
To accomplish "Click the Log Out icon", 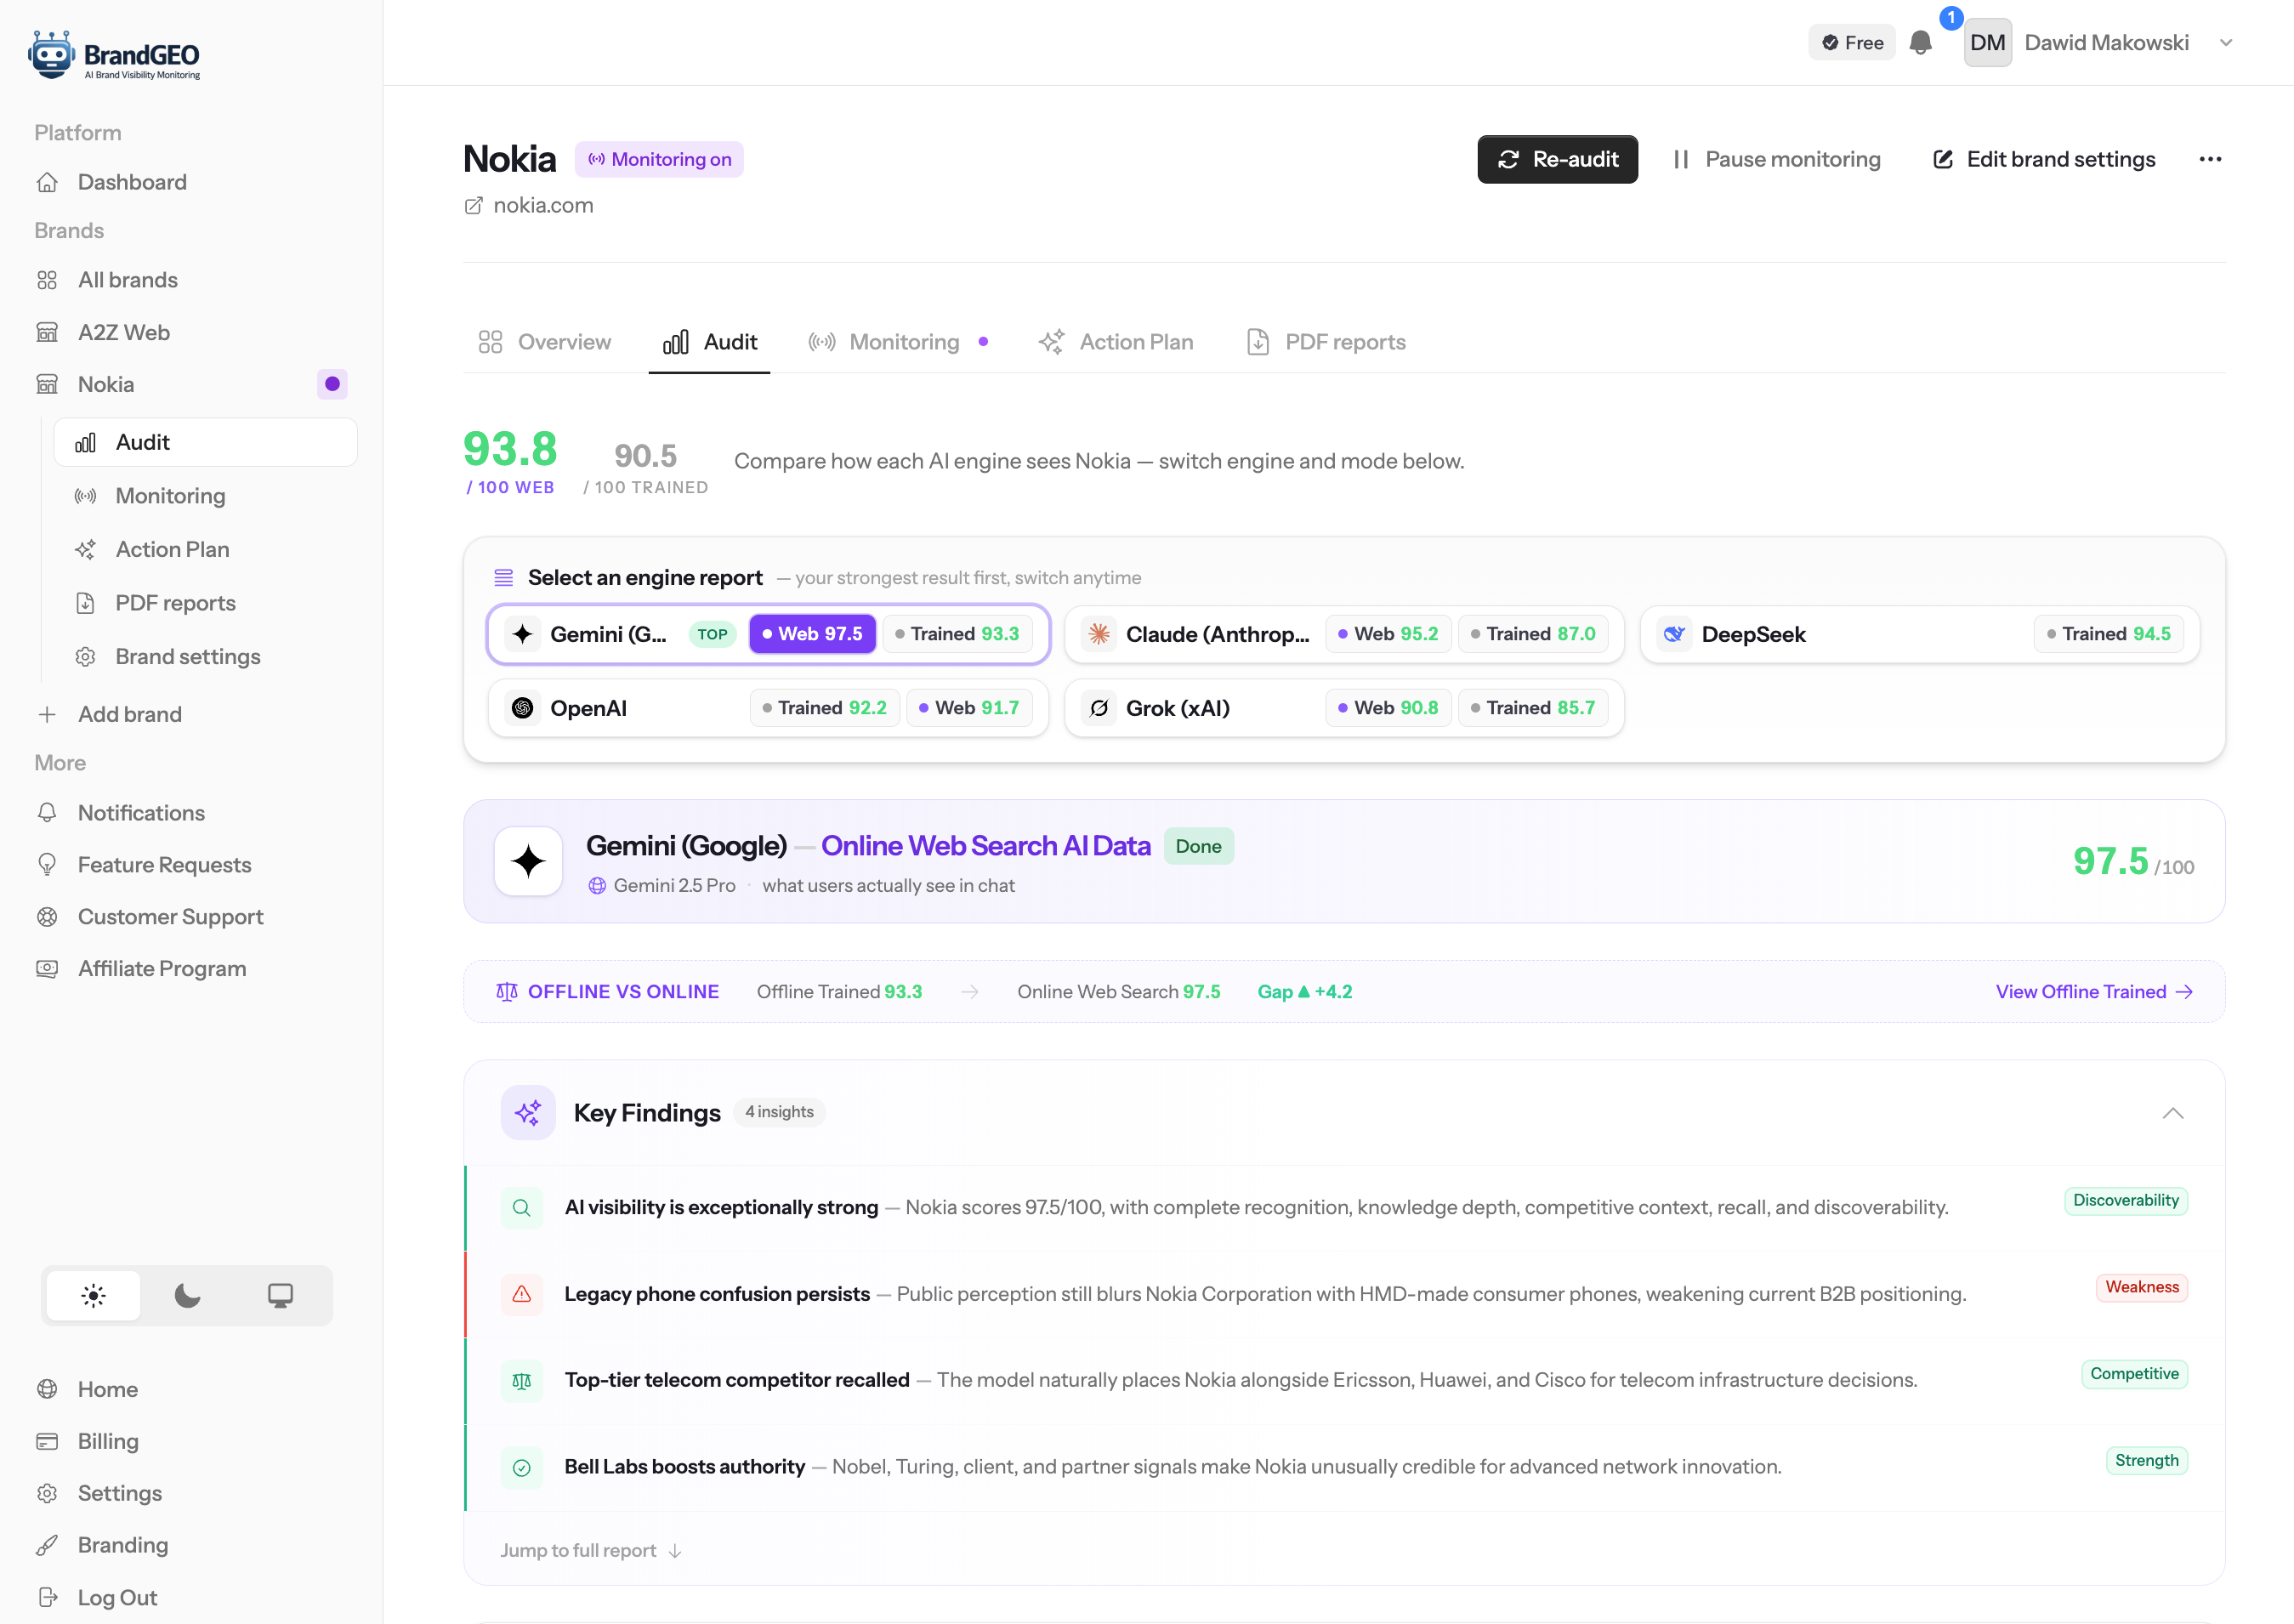I will (x=47, y=1597).
